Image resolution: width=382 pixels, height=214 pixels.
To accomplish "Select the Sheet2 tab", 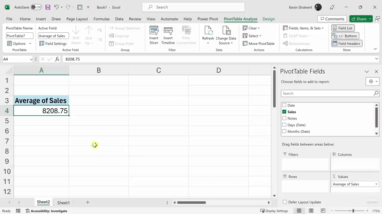I will click(43, 202).
